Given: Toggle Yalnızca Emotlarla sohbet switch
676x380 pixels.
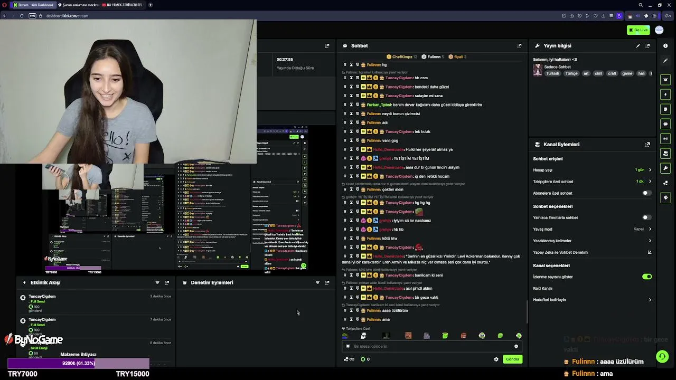Looking at the screenshot, I should (646, 217).
